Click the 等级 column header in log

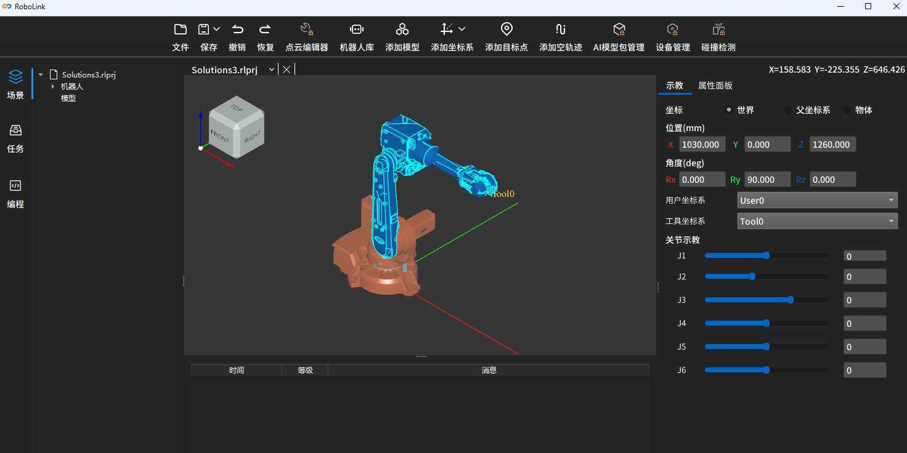pos(305,370)
